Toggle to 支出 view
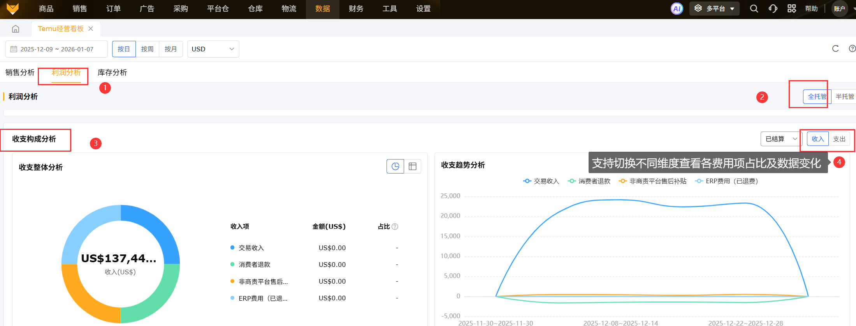The image size is (856, 326). 839,139
